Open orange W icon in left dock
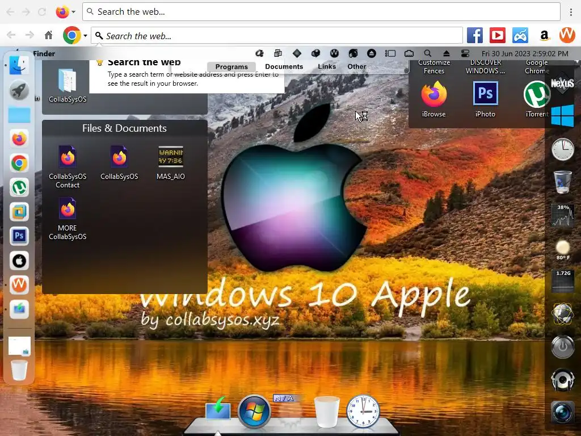This screenshot has width=581, height=436. pos(19,285)
